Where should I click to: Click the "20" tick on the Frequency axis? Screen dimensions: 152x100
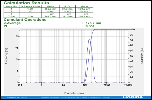coord(17,36)
